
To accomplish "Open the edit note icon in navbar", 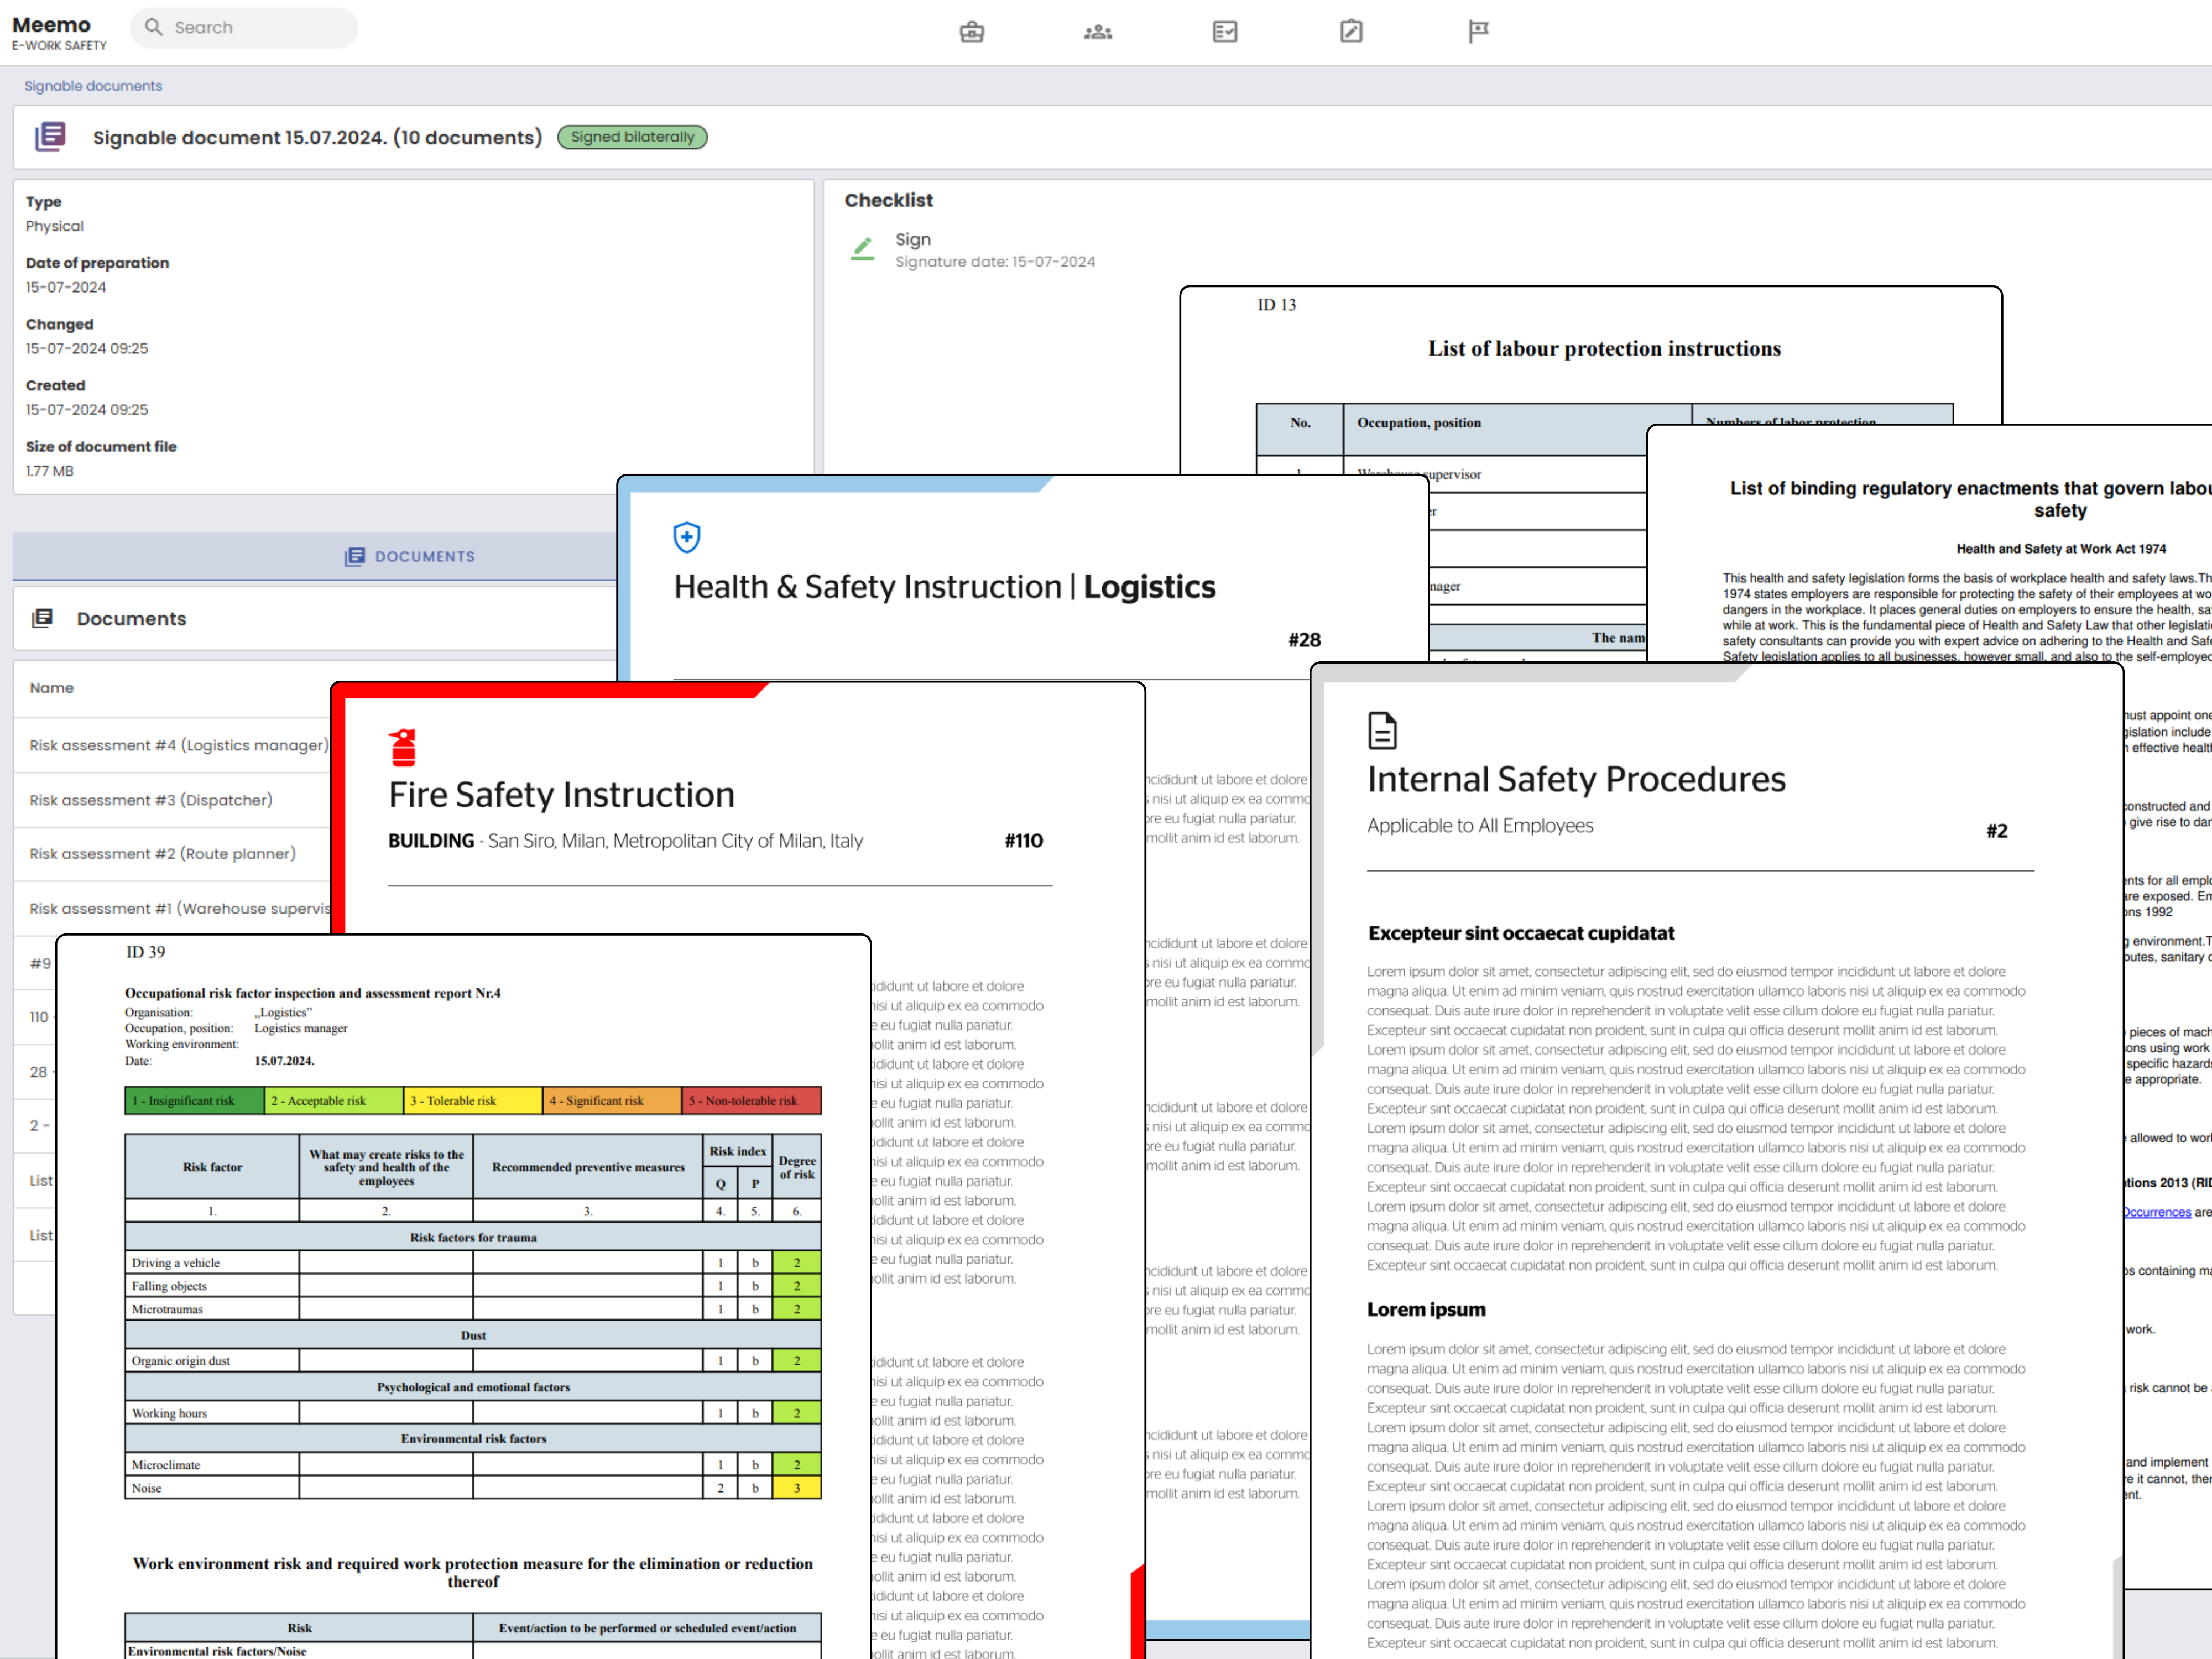I will (1350, 32).
